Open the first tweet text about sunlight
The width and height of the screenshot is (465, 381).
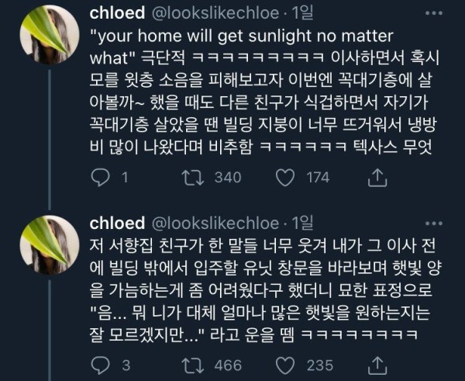point(264,92)
